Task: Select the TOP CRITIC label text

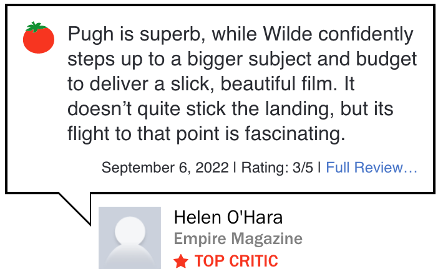Action: point(236,261)
